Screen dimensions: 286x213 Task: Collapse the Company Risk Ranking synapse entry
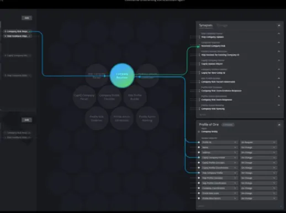tap(279, 105)
